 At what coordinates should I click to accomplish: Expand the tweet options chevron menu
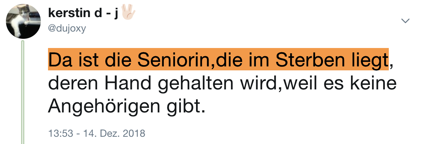tap(406, 21)
